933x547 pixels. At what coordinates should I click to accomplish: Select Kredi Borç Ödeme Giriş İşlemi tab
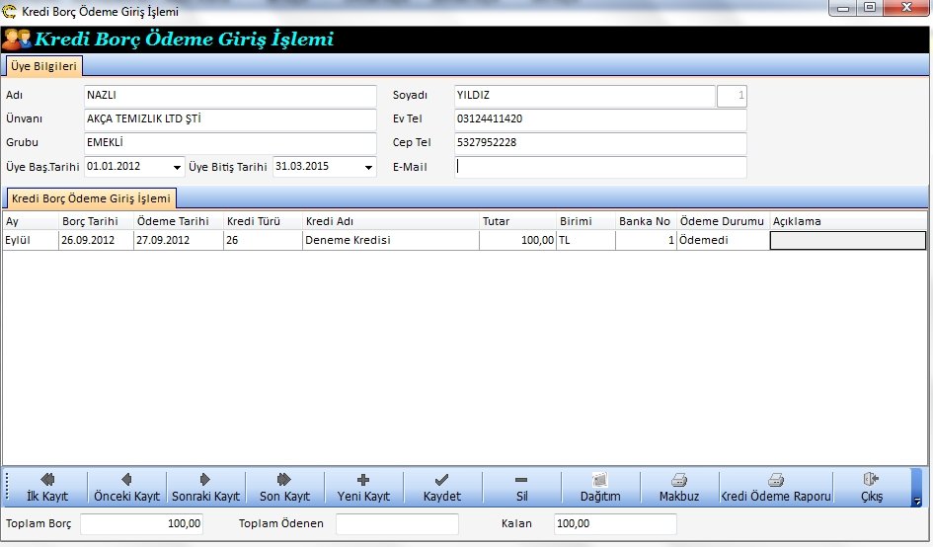pos(92,198)
